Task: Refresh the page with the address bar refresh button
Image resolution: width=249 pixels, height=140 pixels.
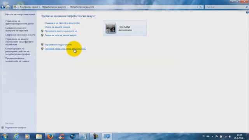Action: (x=201, y=7)
